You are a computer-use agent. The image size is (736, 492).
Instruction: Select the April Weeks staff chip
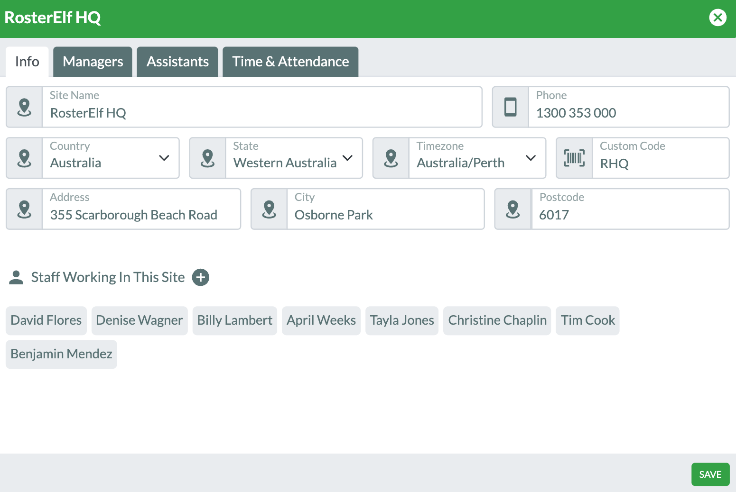tap(321, 320)
